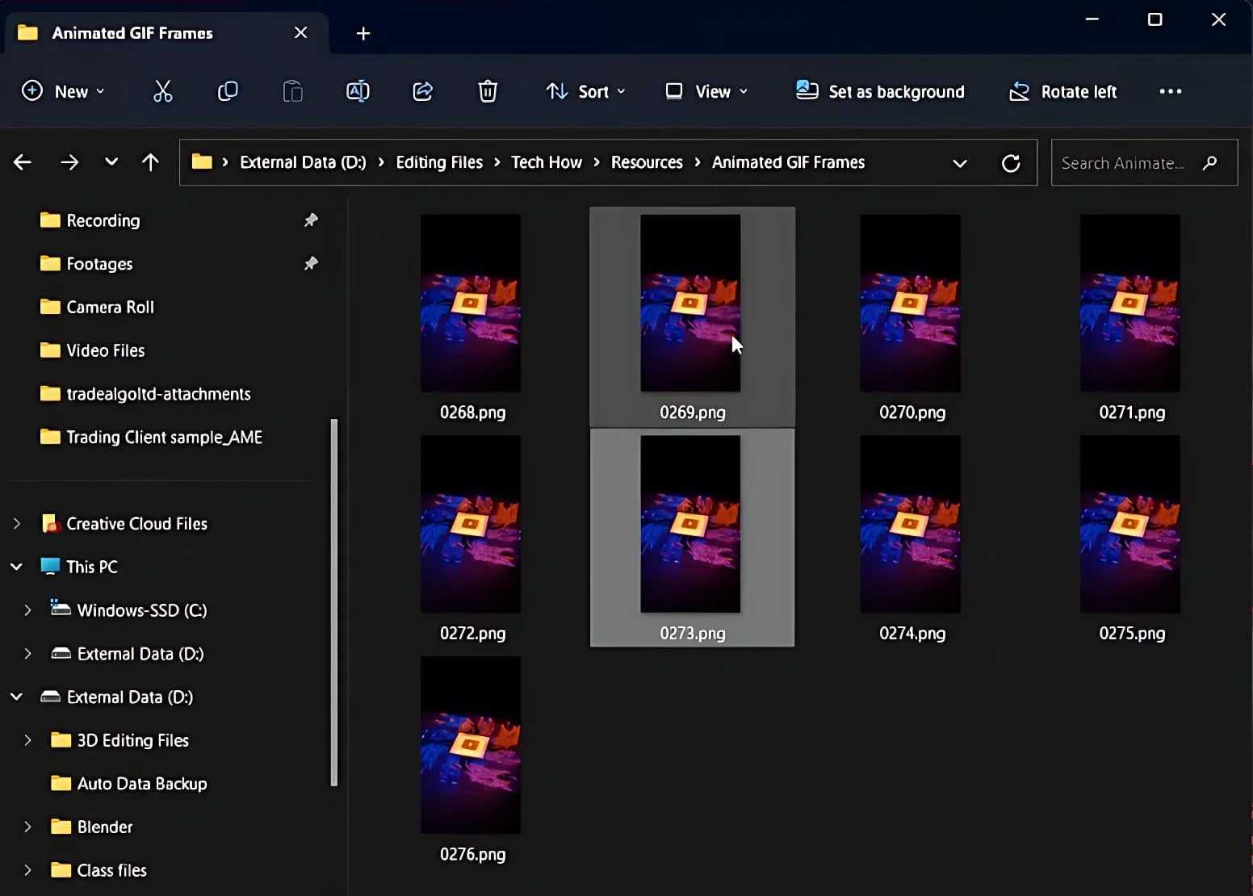Collapse the expanded External Data (D:) node

point(16,697)
